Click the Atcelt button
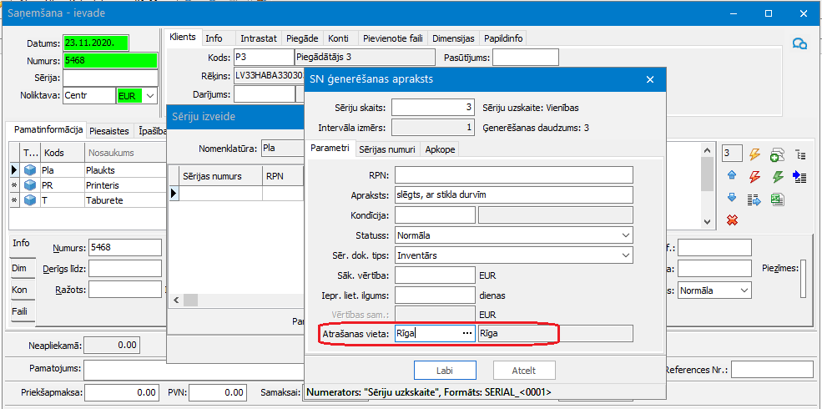Screen dimensions: 822x409 click(524, 371)
